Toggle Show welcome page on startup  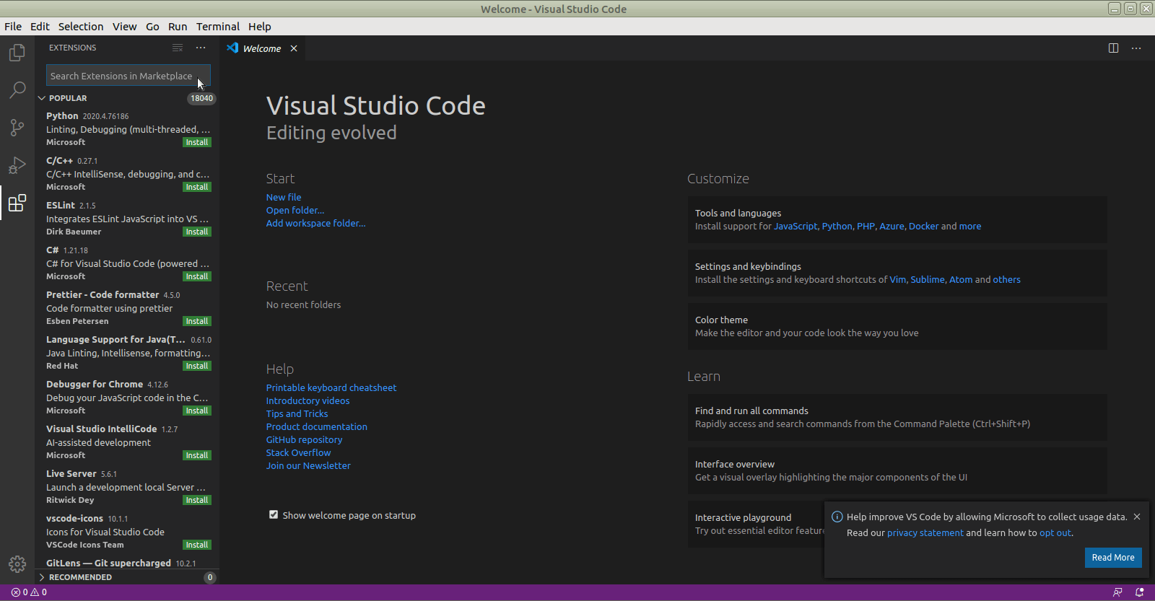(274, 515)
